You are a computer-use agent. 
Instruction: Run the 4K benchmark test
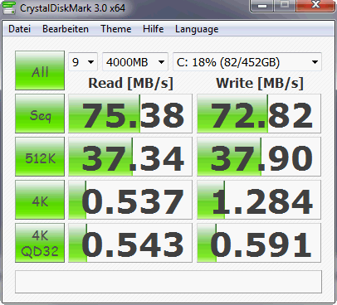pos(40,200)
